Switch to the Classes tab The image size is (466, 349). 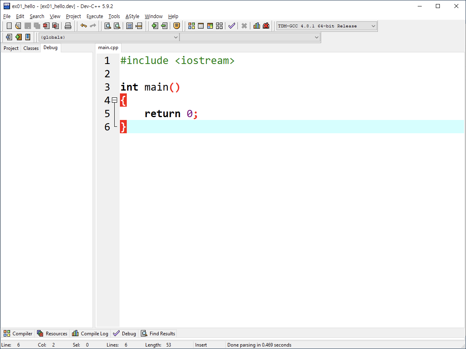[x=31, y=47]
